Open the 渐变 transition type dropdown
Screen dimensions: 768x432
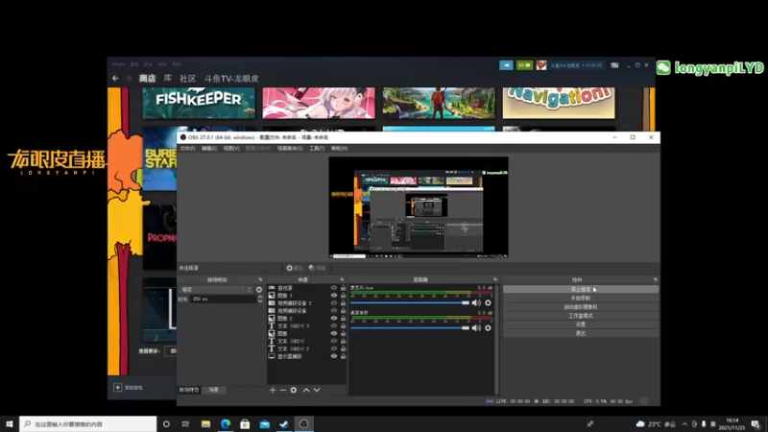[x=216, y=290]
